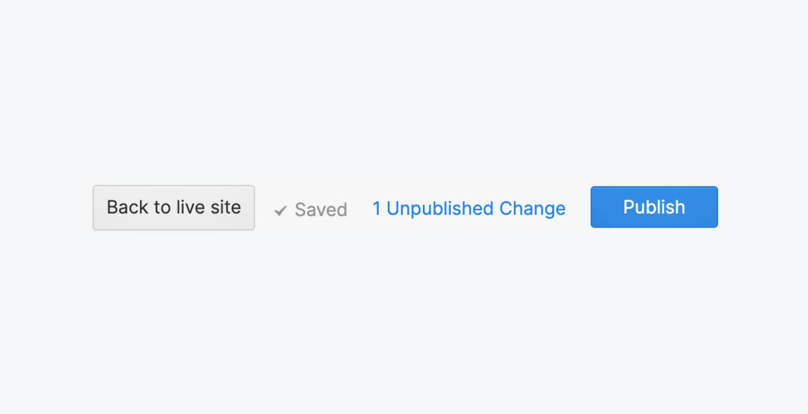Screen dimensions: 808x414
Task: Push changes live with Publish
Action: tap(654, 207)
